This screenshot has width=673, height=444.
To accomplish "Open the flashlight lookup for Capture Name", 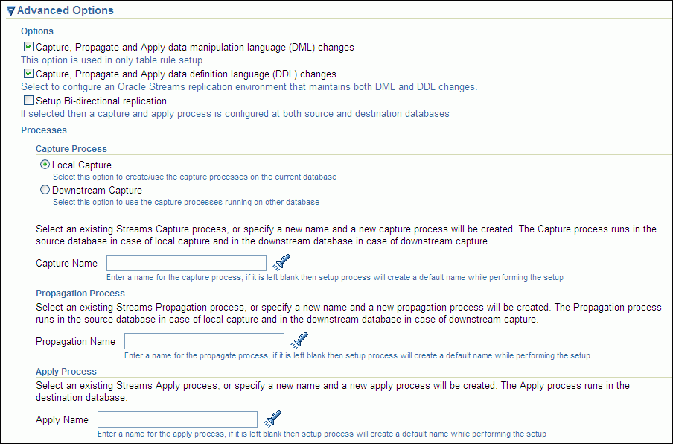I will pyautogui.click(x=281, y=262).
